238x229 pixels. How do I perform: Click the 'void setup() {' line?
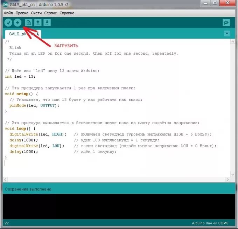pos(21,94)
